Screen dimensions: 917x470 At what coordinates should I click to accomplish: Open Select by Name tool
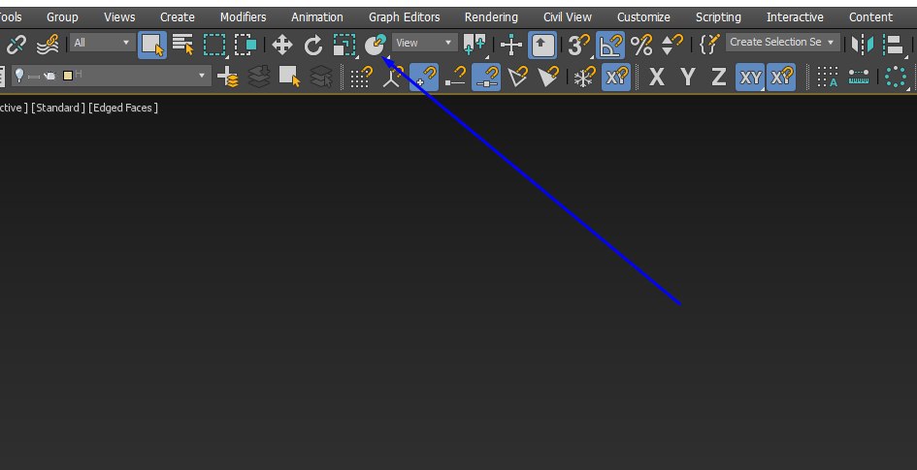pos(183,45)
